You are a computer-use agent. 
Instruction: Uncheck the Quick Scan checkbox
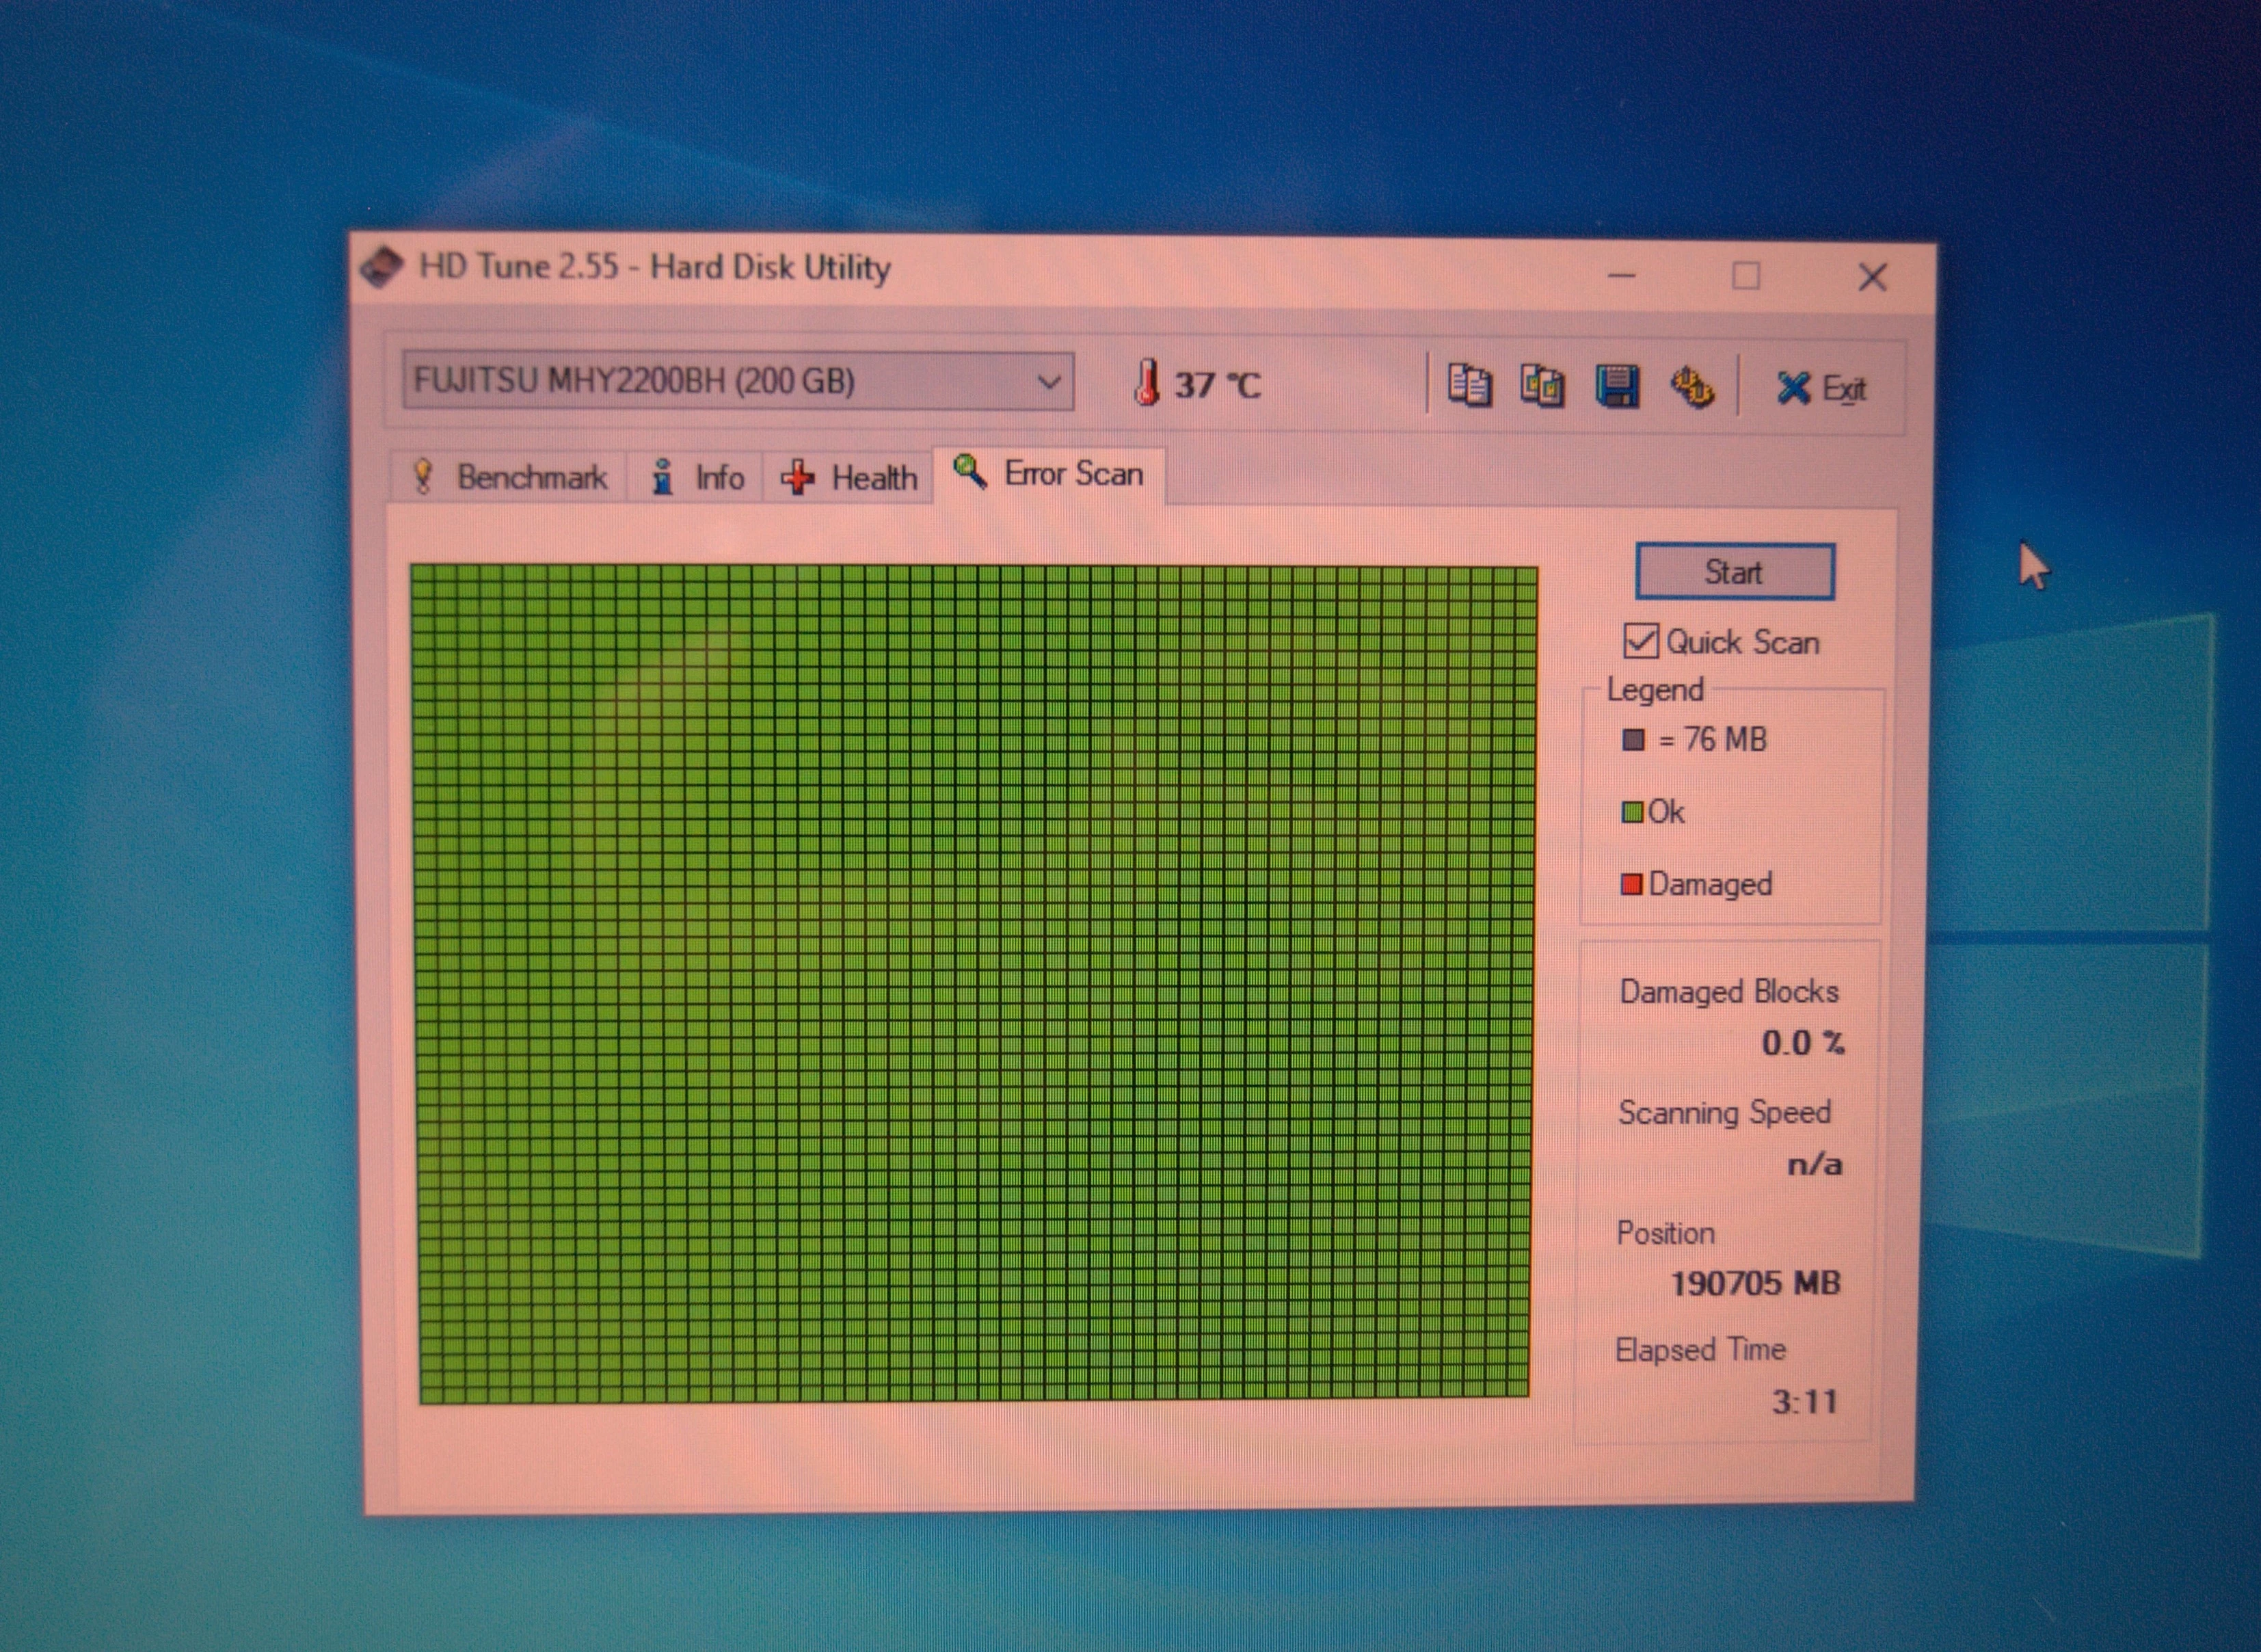(x=1640, y=641)
